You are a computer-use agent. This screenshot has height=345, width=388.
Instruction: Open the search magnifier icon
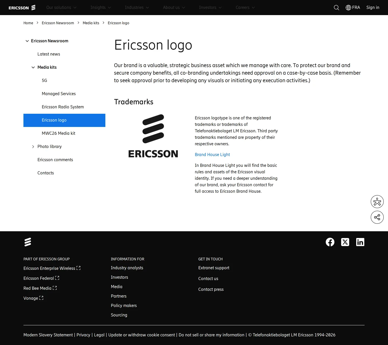click(x=336, y=8)
